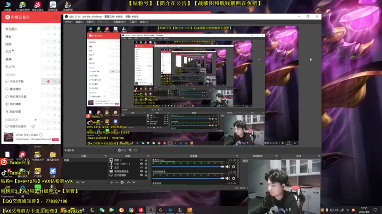Open settings gear of first mixer channel
Image resolution: width=382 pixels, height=214 pixels.
233,167
